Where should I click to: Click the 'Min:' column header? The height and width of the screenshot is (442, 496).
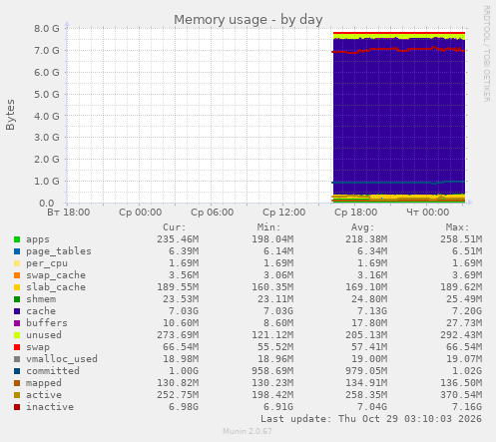point(268,227)
